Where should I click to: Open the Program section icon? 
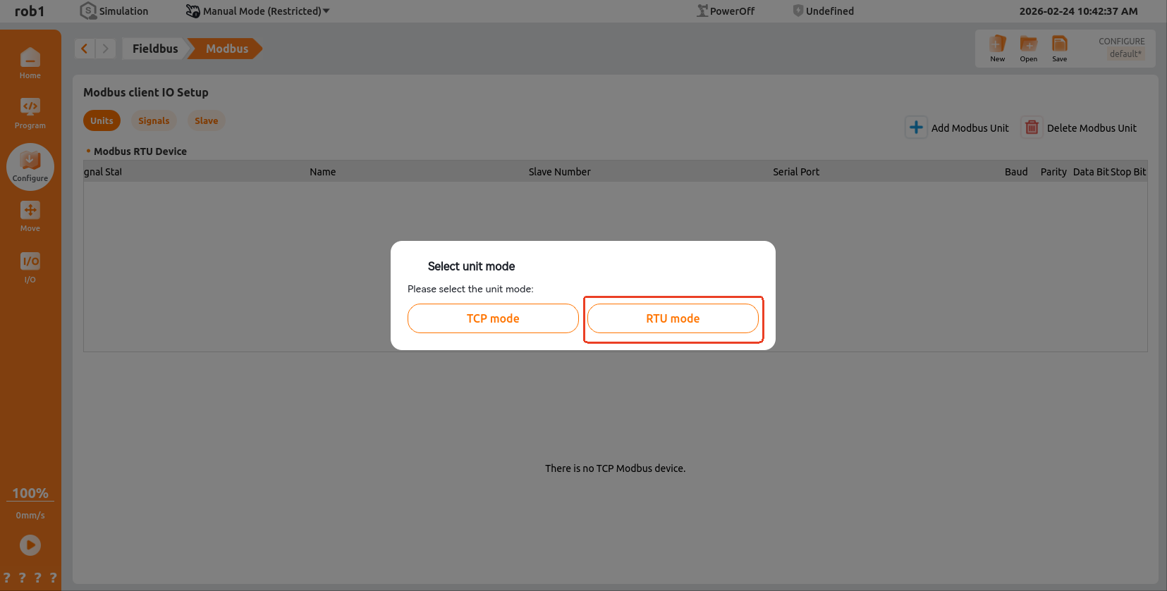(x=30, y=113)
